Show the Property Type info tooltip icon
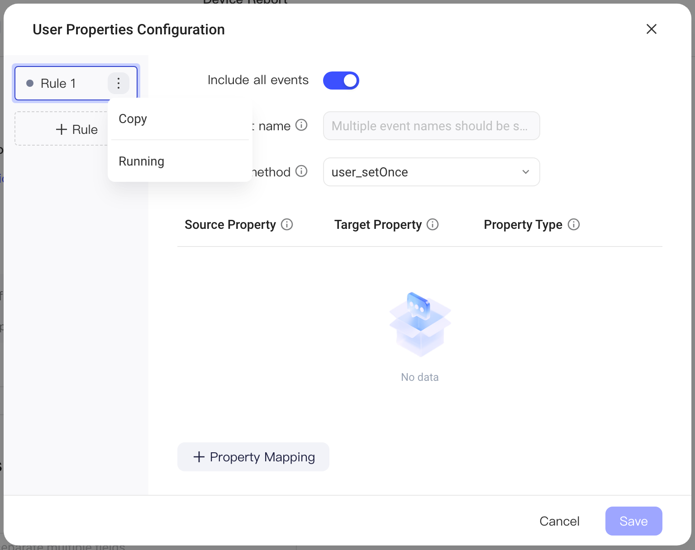The image size is (695, 550). point(574,224)
